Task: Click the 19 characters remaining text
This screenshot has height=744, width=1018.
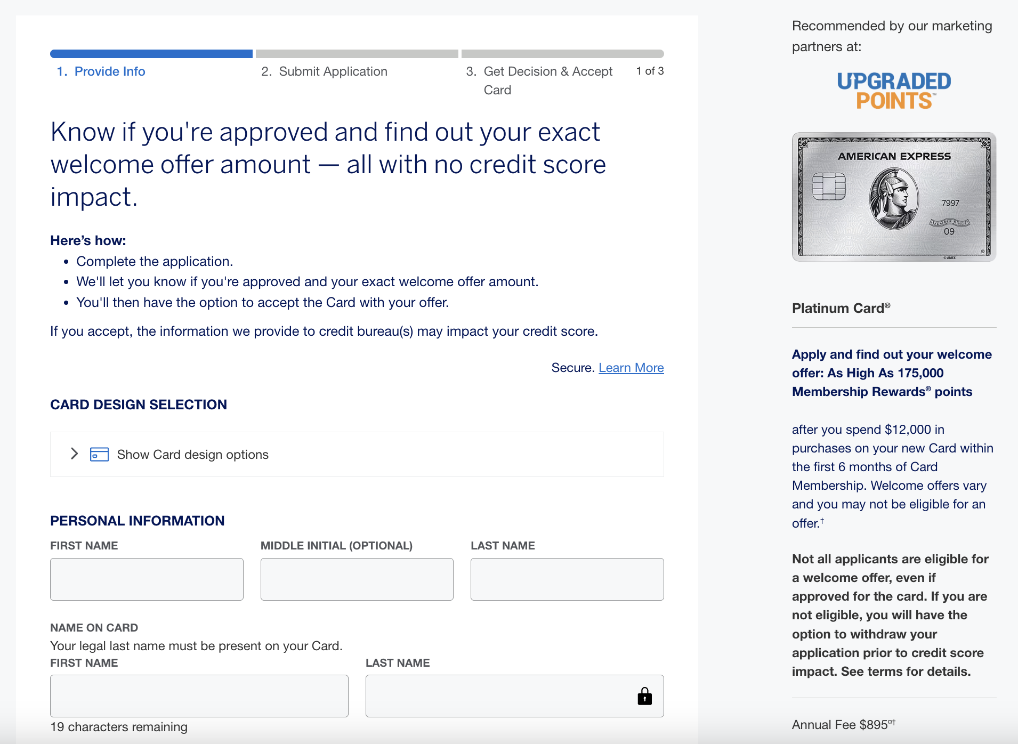Action: point(119,727)
